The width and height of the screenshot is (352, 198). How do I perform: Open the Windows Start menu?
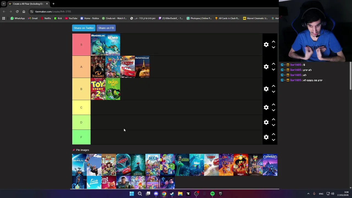coord(132,194)
